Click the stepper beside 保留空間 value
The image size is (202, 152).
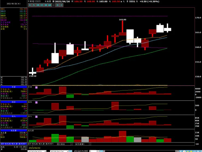(98, 151)
